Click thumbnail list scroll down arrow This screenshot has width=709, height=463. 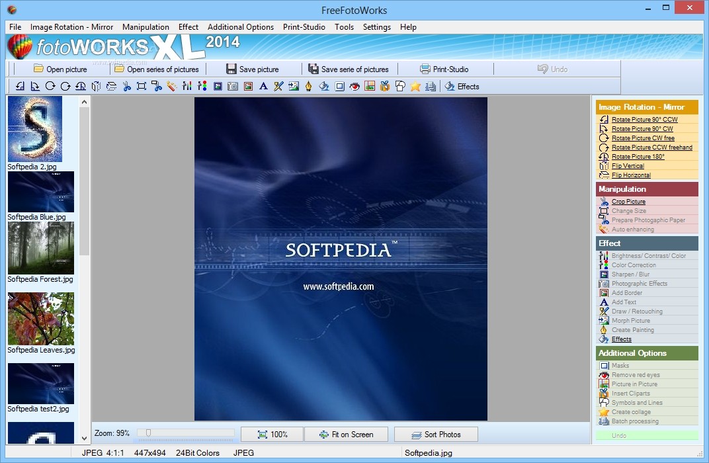(84, 438)
